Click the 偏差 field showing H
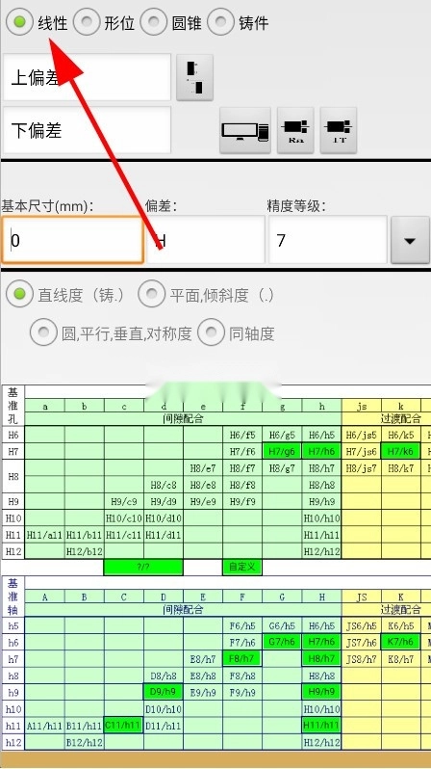This screenshot has width=431, height=769. pos(206,240)
